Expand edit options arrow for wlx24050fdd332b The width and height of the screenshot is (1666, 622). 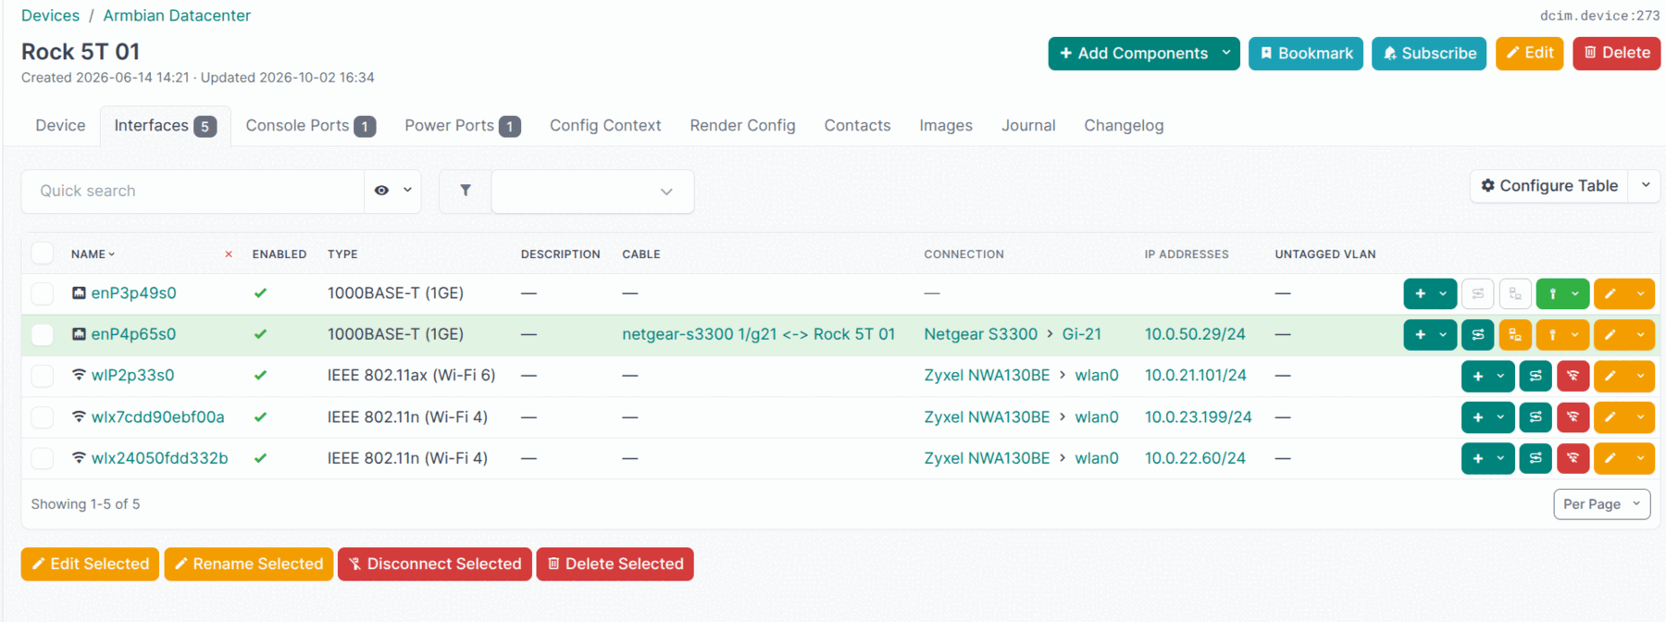[1640, 458]
